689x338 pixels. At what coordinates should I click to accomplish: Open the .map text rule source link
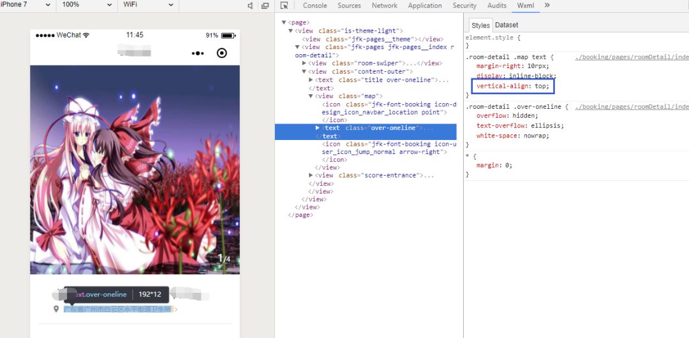click(632, 57)
